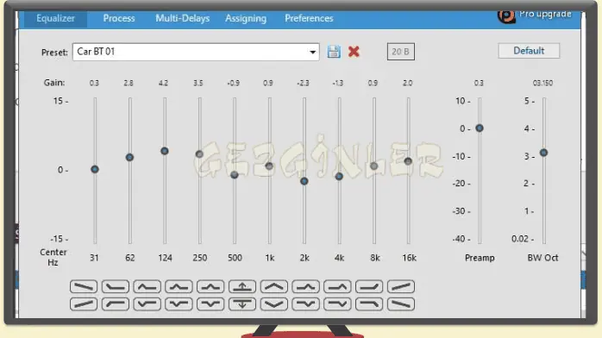Apply the upper-row centered narrow peak

click(x=210, y=286)
